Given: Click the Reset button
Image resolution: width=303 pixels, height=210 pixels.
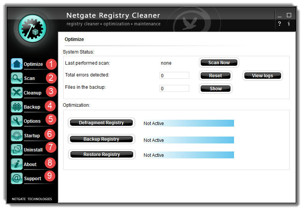Looking at the screenshot, I should click(215, 75).
